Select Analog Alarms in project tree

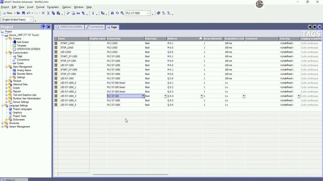pos(24,70)
